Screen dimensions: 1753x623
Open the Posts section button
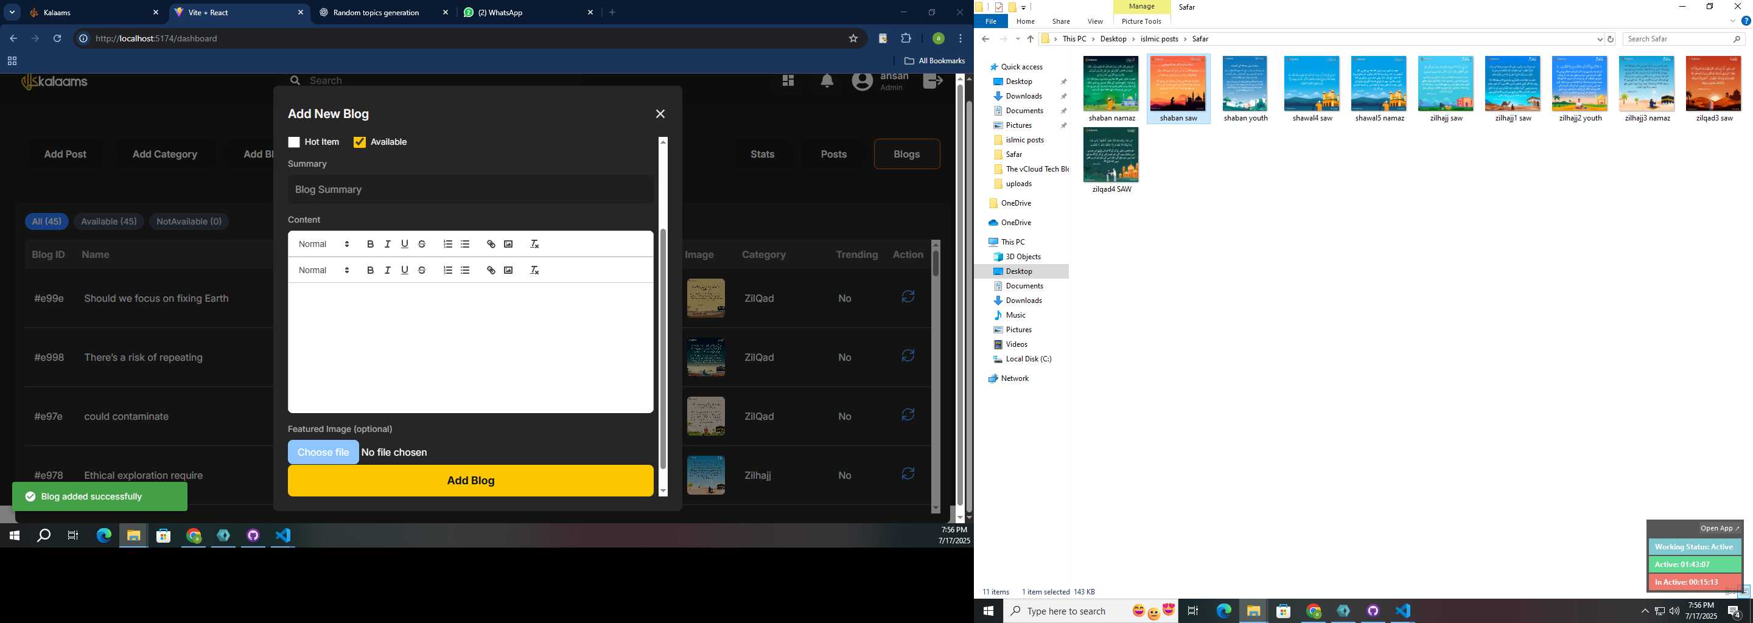click(834, 154)
